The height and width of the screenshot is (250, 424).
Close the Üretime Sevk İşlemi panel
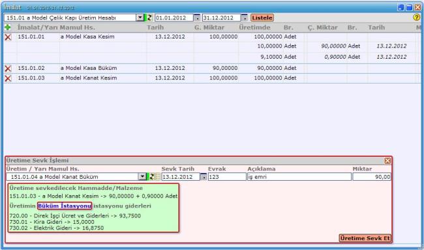[387, 161]
